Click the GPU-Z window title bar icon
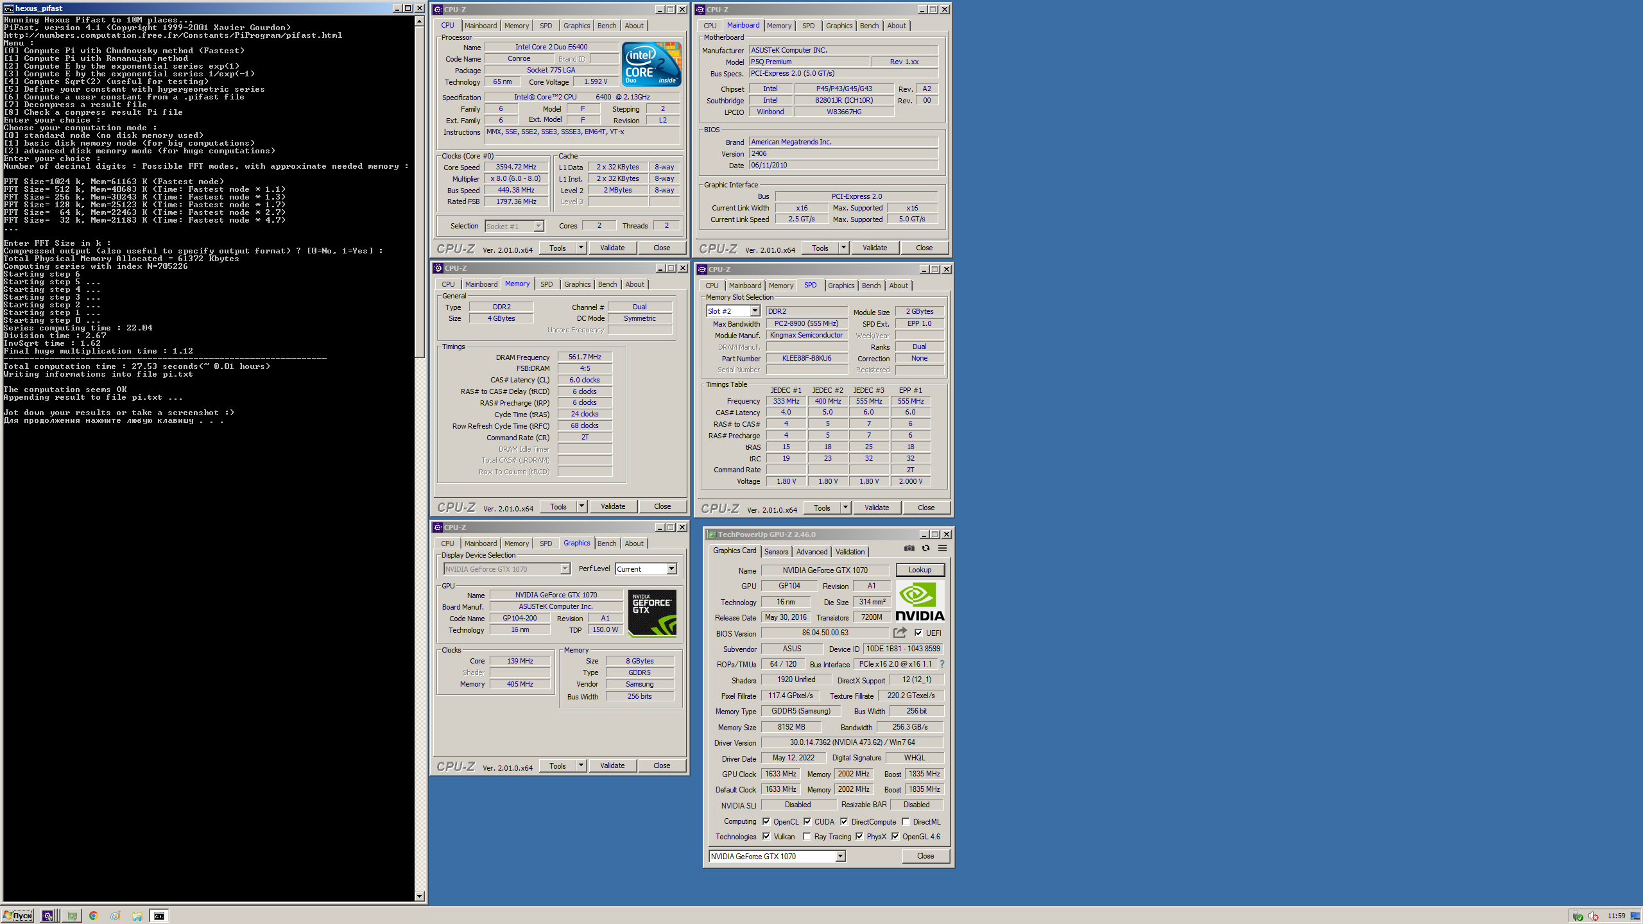 pos(711,535)
